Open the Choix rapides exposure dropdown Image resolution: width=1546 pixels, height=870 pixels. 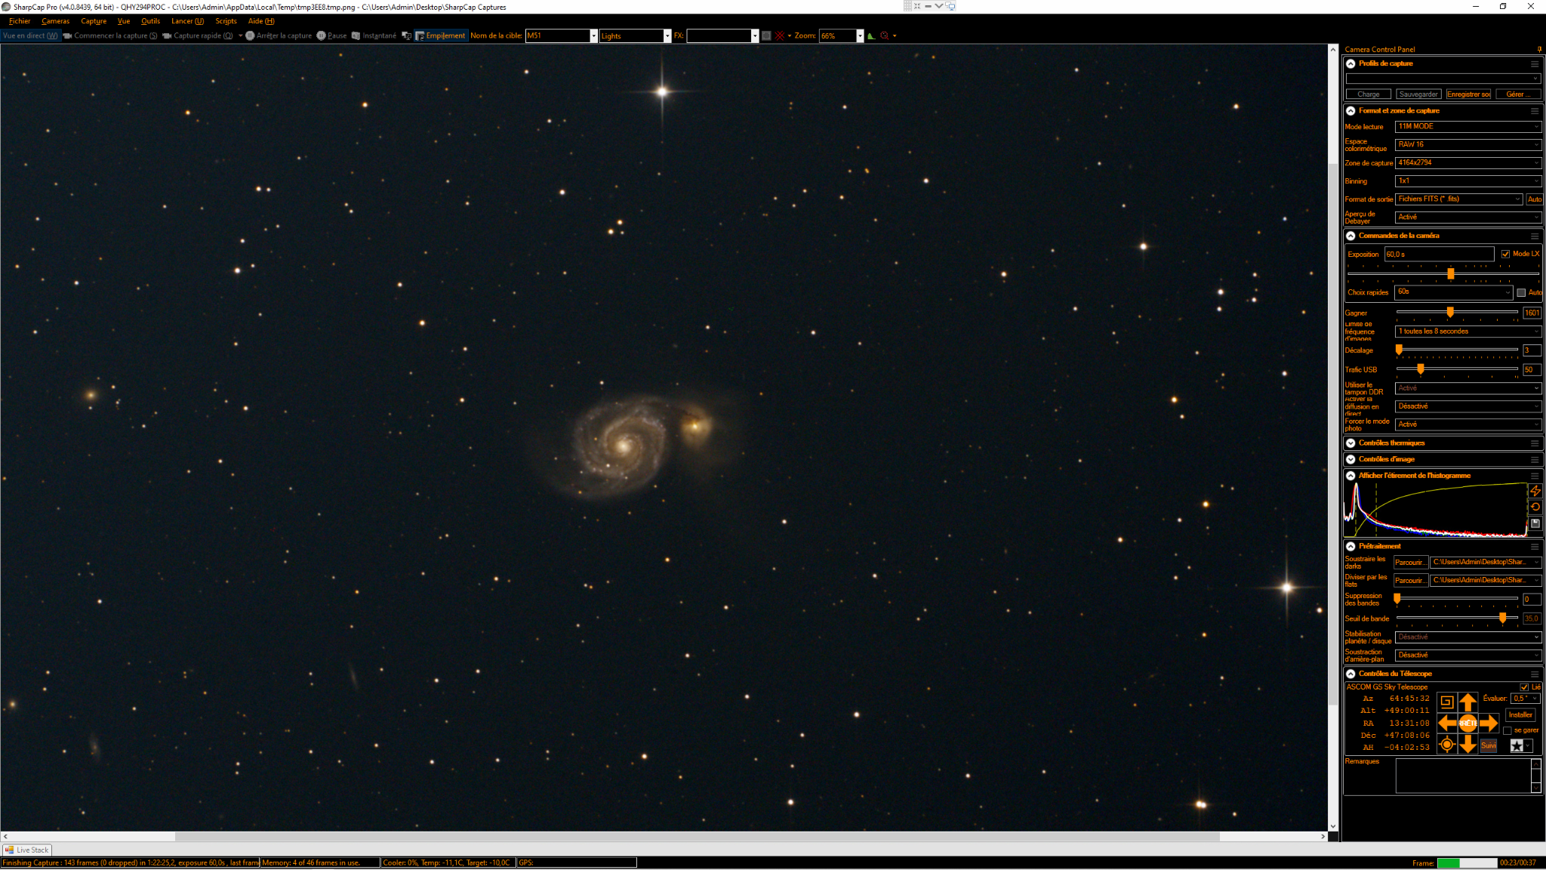1454,292
